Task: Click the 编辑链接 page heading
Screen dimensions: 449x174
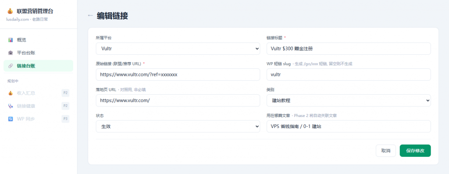Action: click(x=113, y=16)
